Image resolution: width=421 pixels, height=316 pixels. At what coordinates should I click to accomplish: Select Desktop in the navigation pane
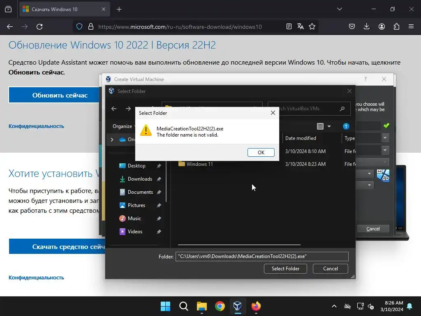tap(136, 166)
